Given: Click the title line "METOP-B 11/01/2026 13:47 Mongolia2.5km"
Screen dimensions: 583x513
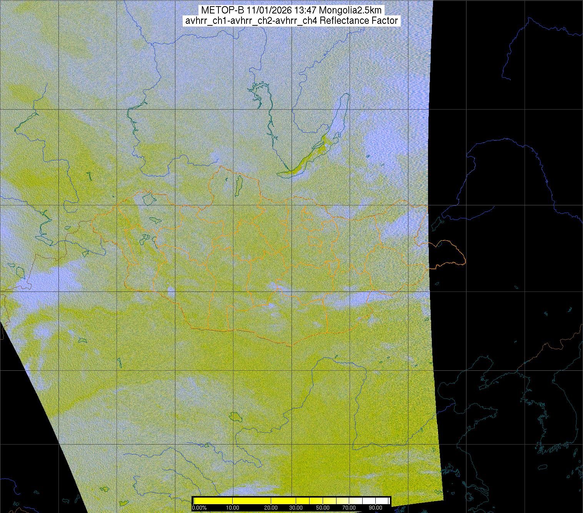Looking at the screenshot, I should click(x=291, y=10).
